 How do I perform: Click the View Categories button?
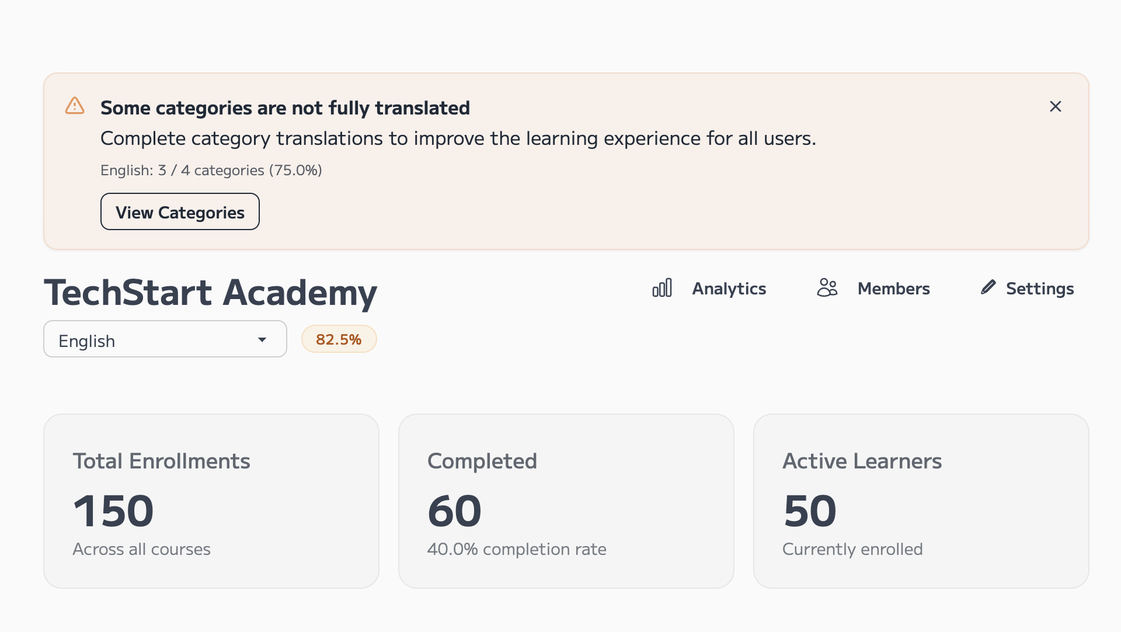point(180,212)
